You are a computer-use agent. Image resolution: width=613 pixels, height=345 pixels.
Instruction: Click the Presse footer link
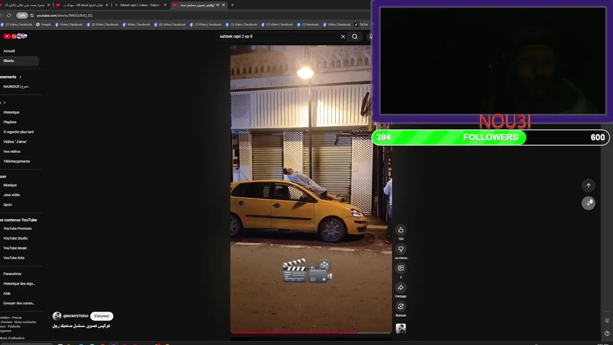pyautogui.click(x=17, y=318)
